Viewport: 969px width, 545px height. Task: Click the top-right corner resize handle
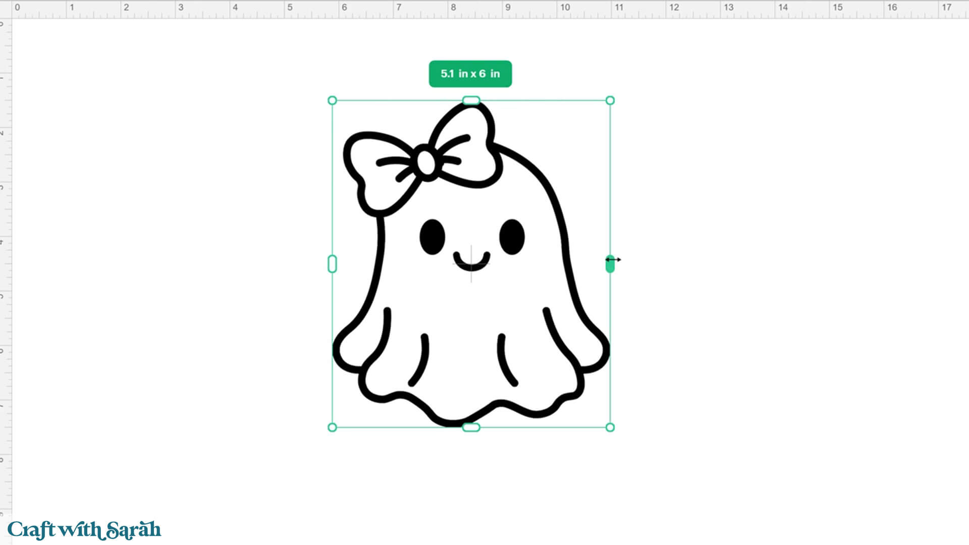(x=610, y=100)
